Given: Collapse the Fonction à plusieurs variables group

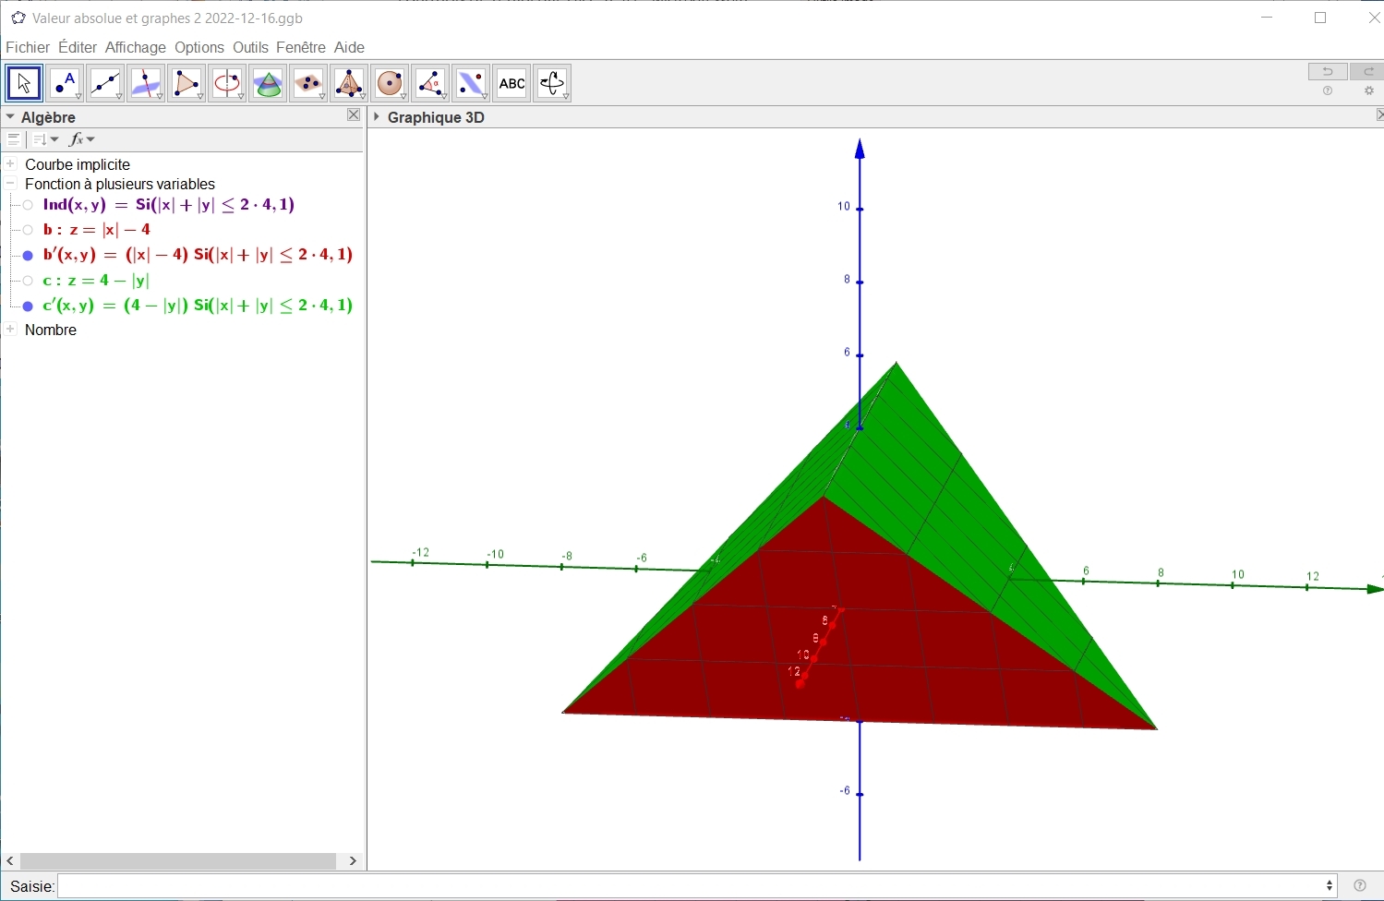Looking at the screenshot, I should coord(11,184).
